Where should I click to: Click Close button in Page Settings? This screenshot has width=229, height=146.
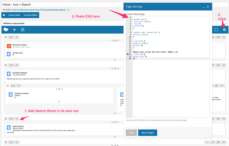(x=131, y=133)
